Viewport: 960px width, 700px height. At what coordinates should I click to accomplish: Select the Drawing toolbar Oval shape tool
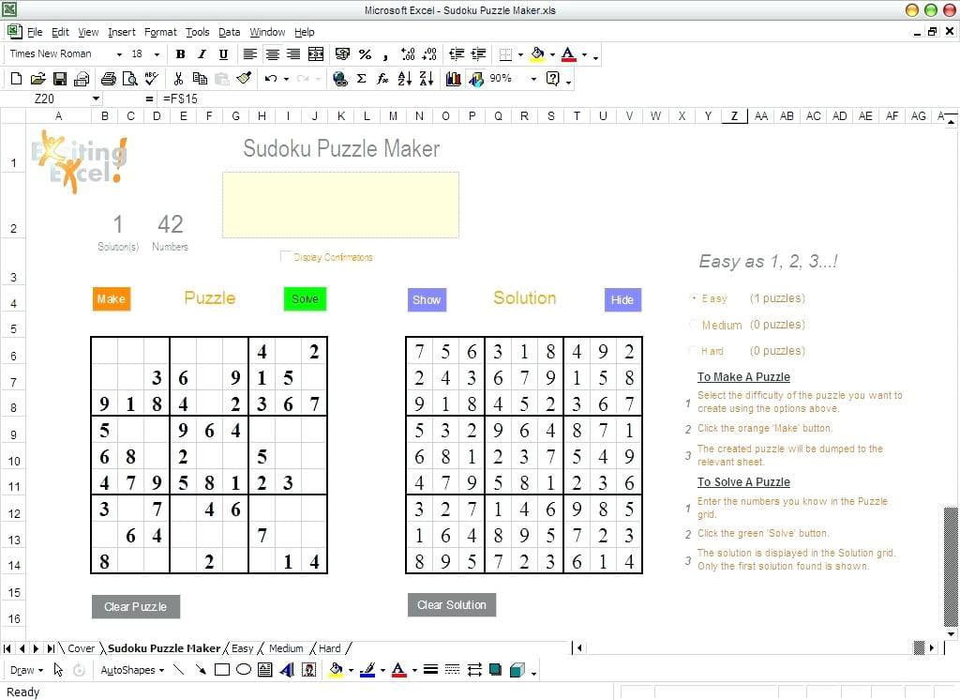click(242, 670)
